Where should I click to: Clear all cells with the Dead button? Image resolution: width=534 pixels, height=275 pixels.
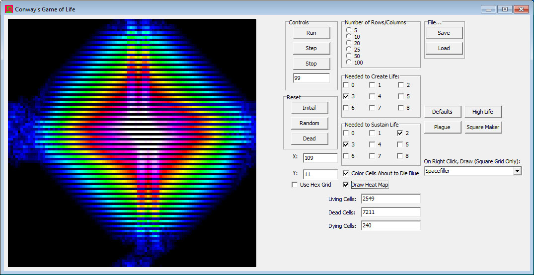pos(309,138)
